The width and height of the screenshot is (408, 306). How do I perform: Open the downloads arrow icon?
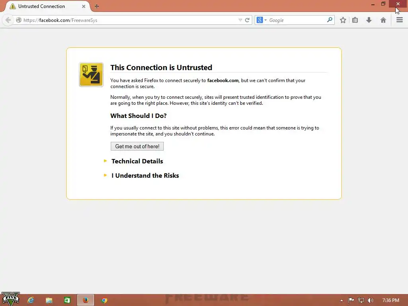(x=369, y=20)
